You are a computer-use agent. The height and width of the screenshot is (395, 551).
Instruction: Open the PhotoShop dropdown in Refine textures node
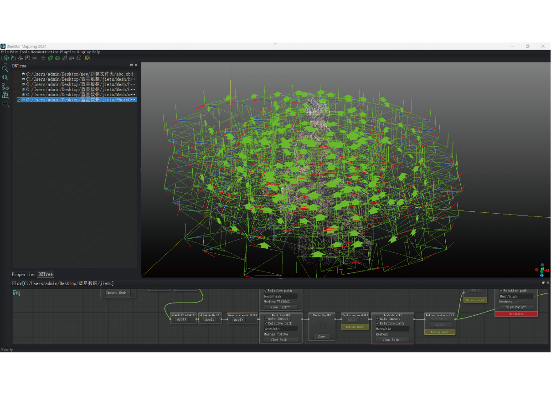point(439,319)
